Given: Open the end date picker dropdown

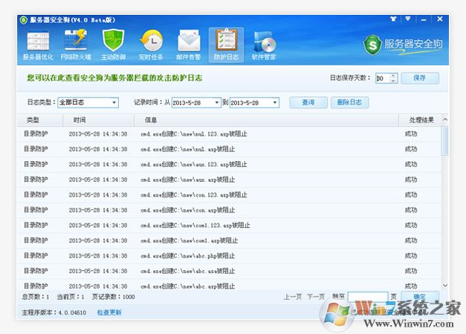Looking at the screenshot, I should (275, 102).
